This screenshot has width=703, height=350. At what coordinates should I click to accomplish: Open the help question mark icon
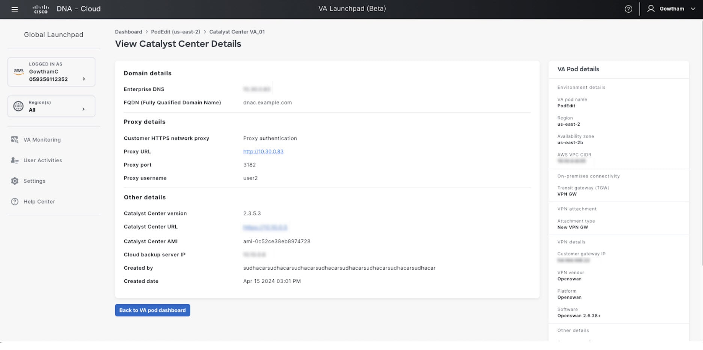pyautogui.click(x=628, y=9)
